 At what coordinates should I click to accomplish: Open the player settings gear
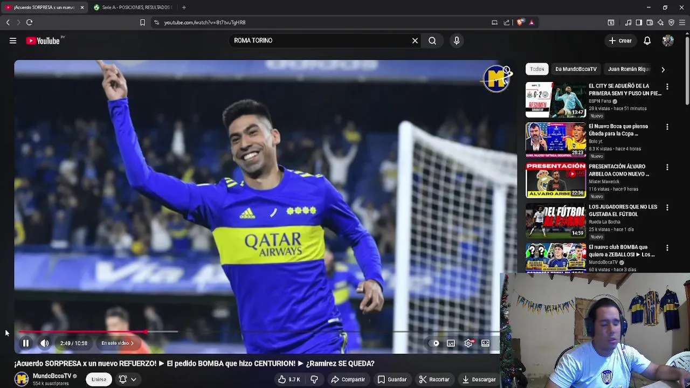tap(468, 343)
